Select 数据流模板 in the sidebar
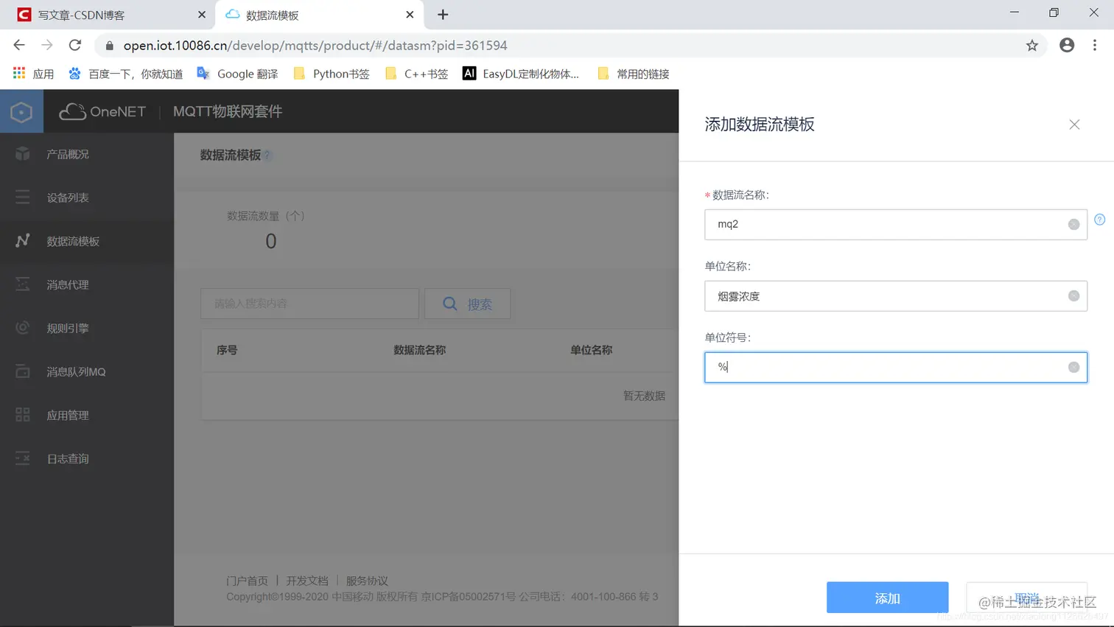 tap(87, 241)
